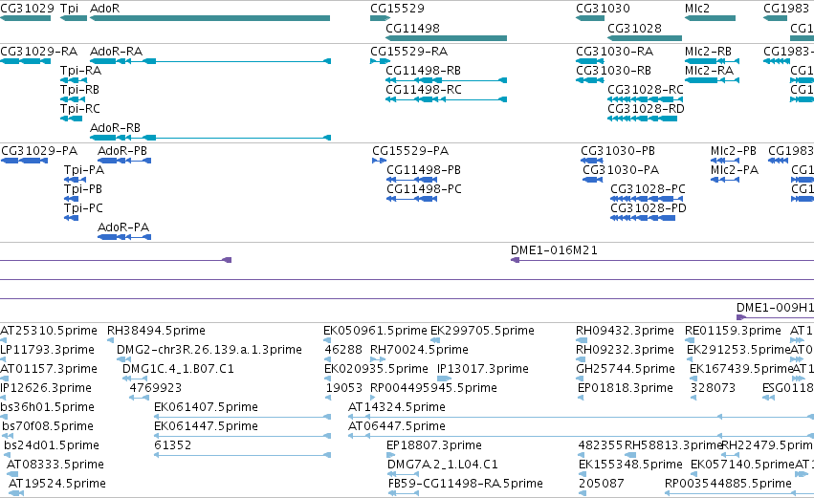Click transcript CG31030-RA
814x498 pixels.
[x=590, y=61]
